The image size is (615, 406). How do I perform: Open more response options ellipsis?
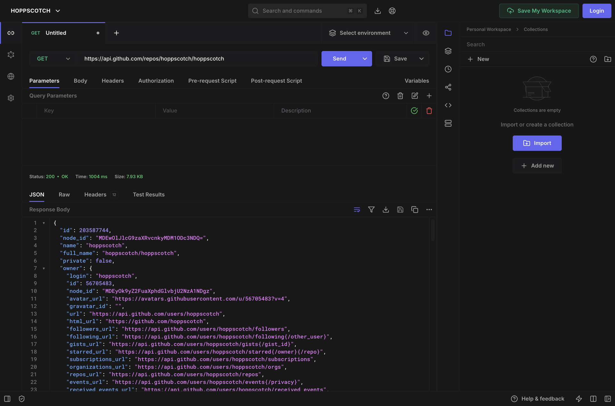pyautogui.click(x=429, y=210)
